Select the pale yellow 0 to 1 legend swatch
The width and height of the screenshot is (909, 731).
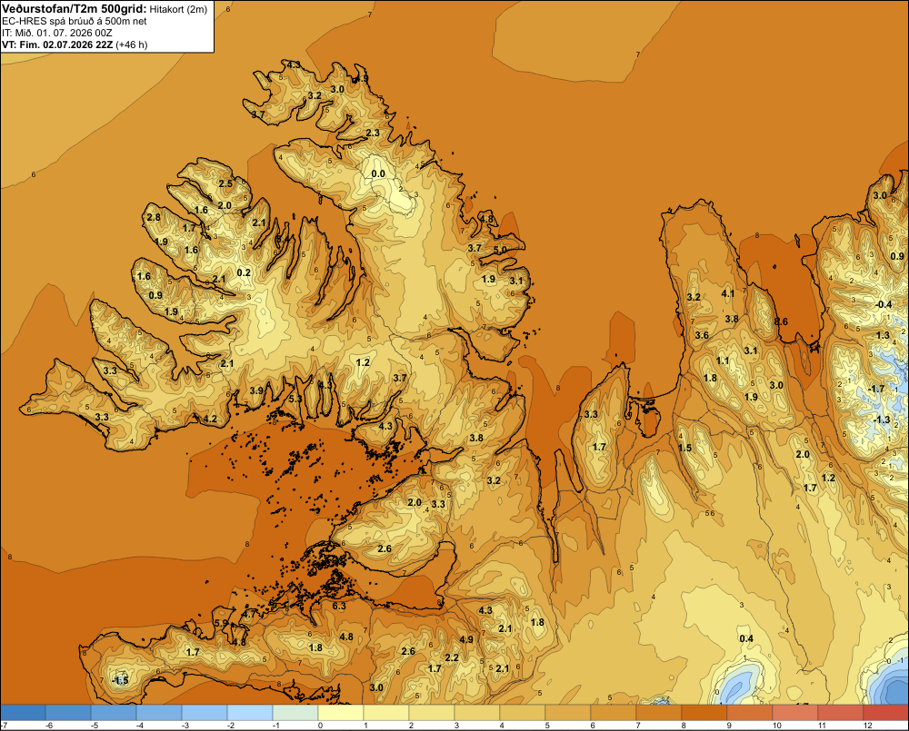(x=340, y=712)
